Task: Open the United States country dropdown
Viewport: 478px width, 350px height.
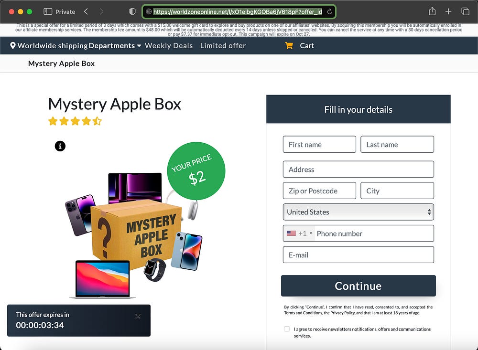Action: pos(358,212)
